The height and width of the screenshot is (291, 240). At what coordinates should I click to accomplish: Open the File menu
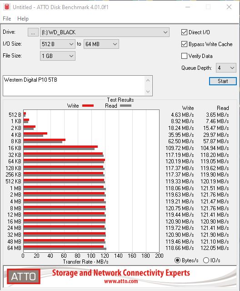pyautogui.click(x=7, y=19)
